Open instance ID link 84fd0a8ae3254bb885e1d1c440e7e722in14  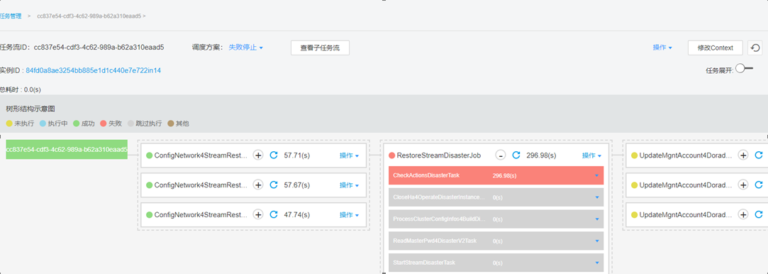pyautogui.click(x=93, y=70)
